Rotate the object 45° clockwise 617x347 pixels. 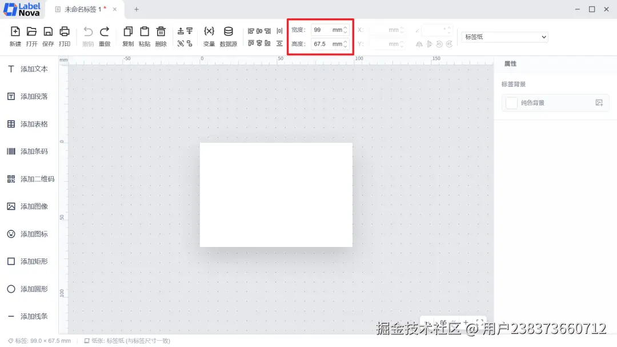[450, 44]
